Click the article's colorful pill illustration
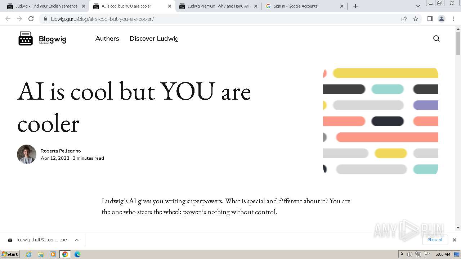Screen dimensions: 461x259 [381, 121]
